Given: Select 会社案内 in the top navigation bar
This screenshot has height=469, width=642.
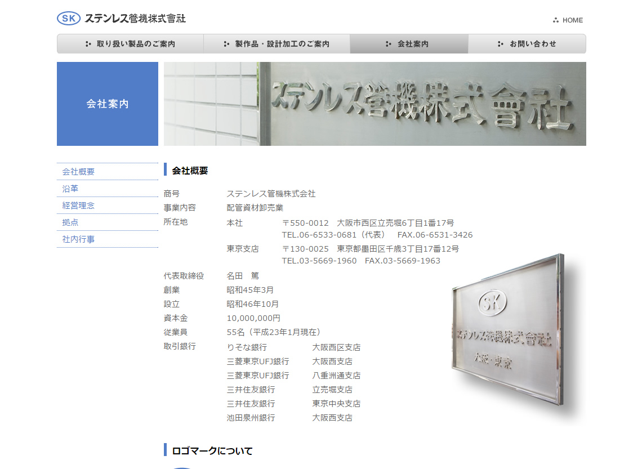Looking at the screenshot, I should (x=409, y=44).
